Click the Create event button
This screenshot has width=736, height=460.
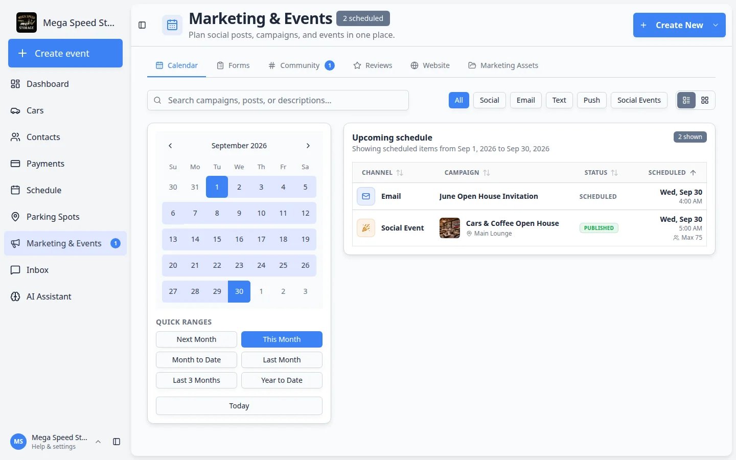[65, 53]
